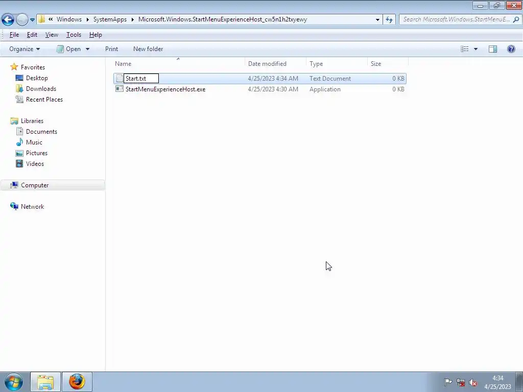The image size is (523, 392).
Task: Expand the arrow after SystemApps breadcrumb
Action: click(x=132, y=19)
